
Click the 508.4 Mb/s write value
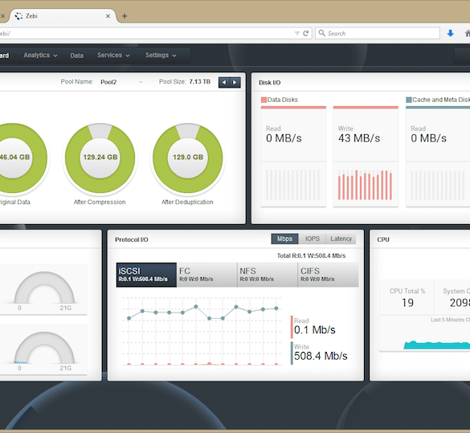(x=321, y=356)
